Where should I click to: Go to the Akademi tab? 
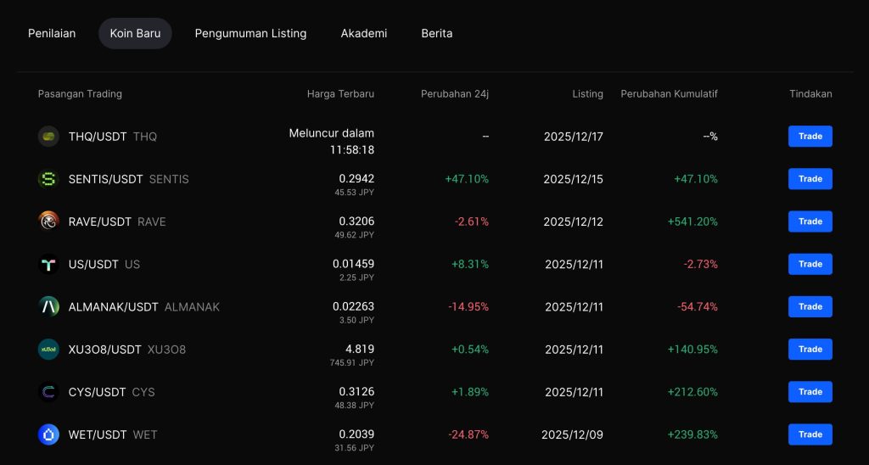[x=363, y=33]
